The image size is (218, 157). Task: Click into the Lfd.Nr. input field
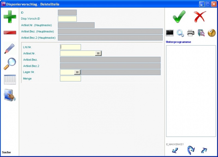71,47
